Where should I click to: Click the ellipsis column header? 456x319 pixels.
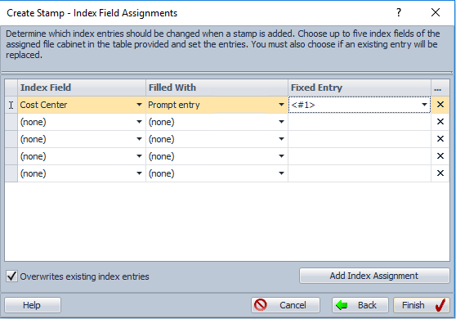point(440,88)
